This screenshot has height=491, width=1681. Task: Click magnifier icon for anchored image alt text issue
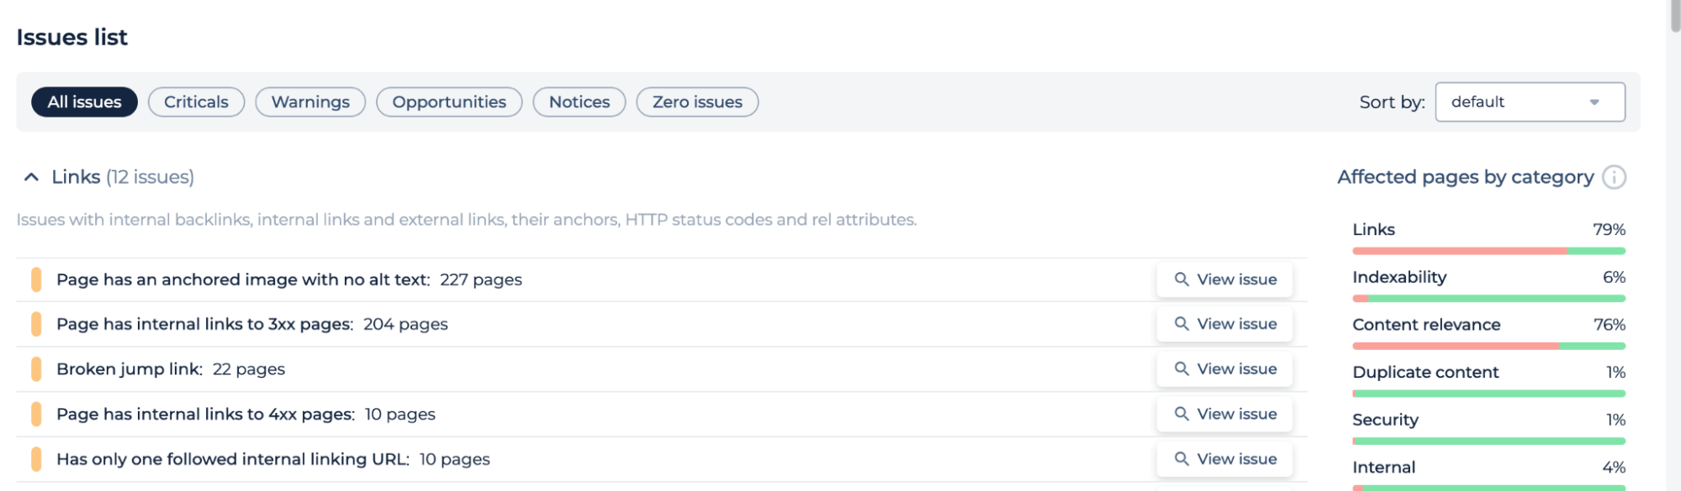point(1181,279)
